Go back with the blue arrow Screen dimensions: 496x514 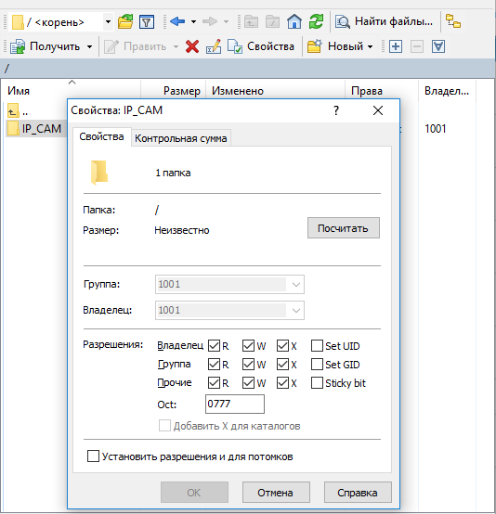coord(177,22)
